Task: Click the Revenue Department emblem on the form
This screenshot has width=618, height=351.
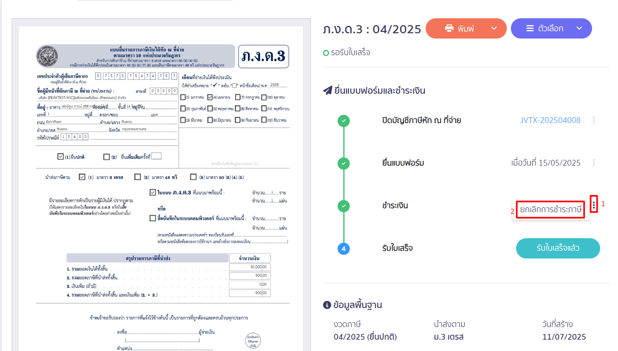Action: [x=47, y=56]
